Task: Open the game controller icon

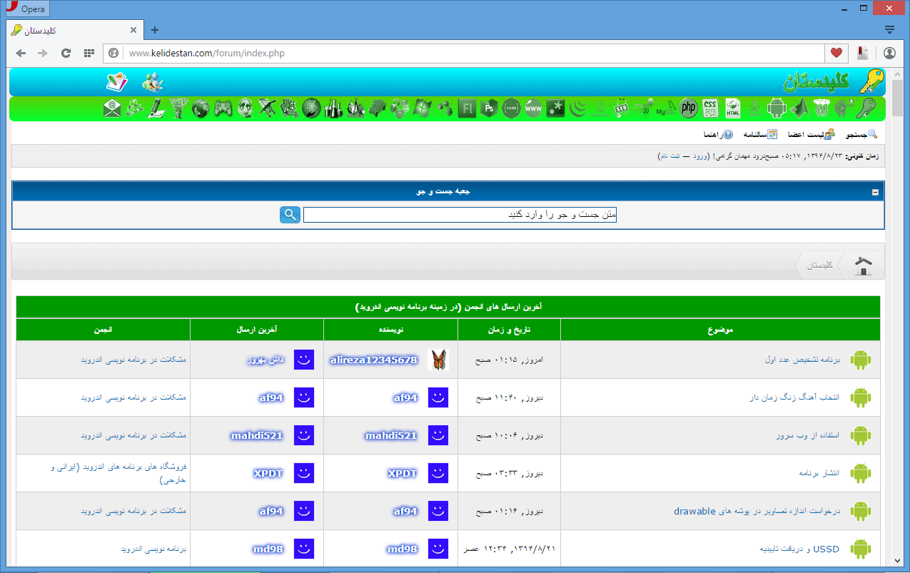Action: pyautogui.click(x=223, y=108)
